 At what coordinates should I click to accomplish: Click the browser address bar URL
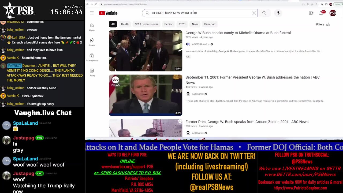pos(125,4)
